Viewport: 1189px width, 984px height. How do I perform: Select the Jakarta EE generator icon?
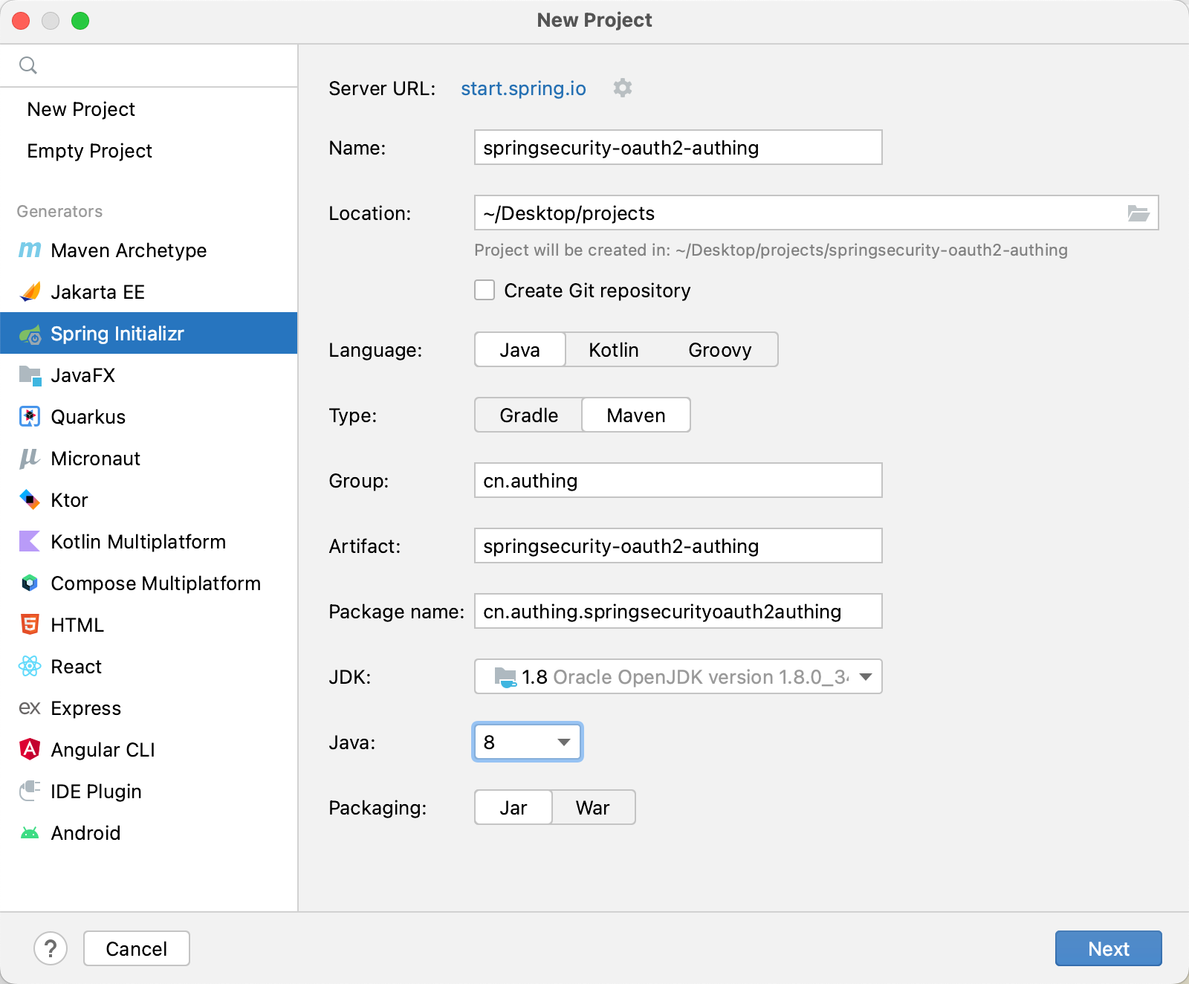pyautogui.click(x=29, y=292)
